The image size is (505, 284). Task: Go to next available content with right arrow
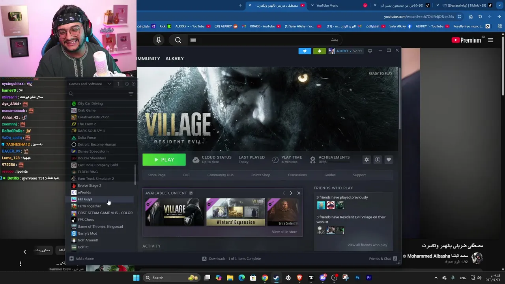291,193
